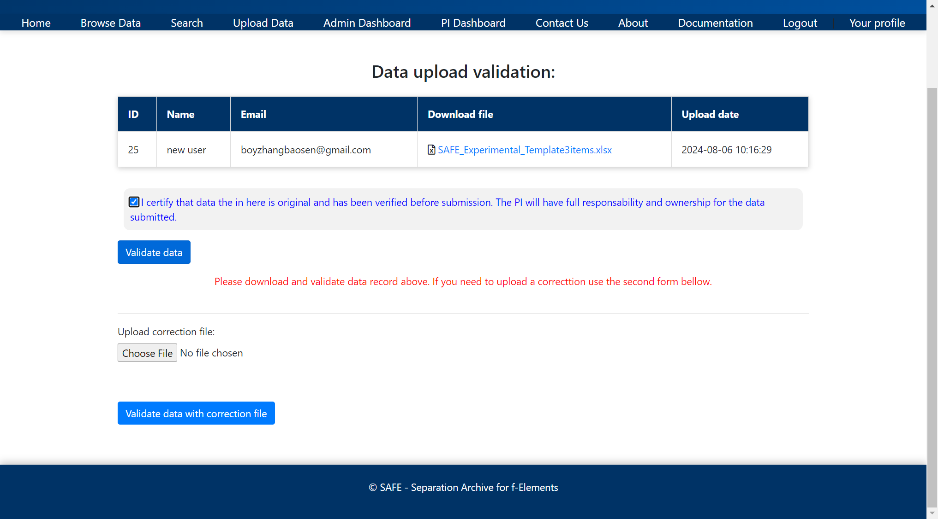Switch to PI Dashboard
Screen dimensions: 938x519
click(473, 23)
